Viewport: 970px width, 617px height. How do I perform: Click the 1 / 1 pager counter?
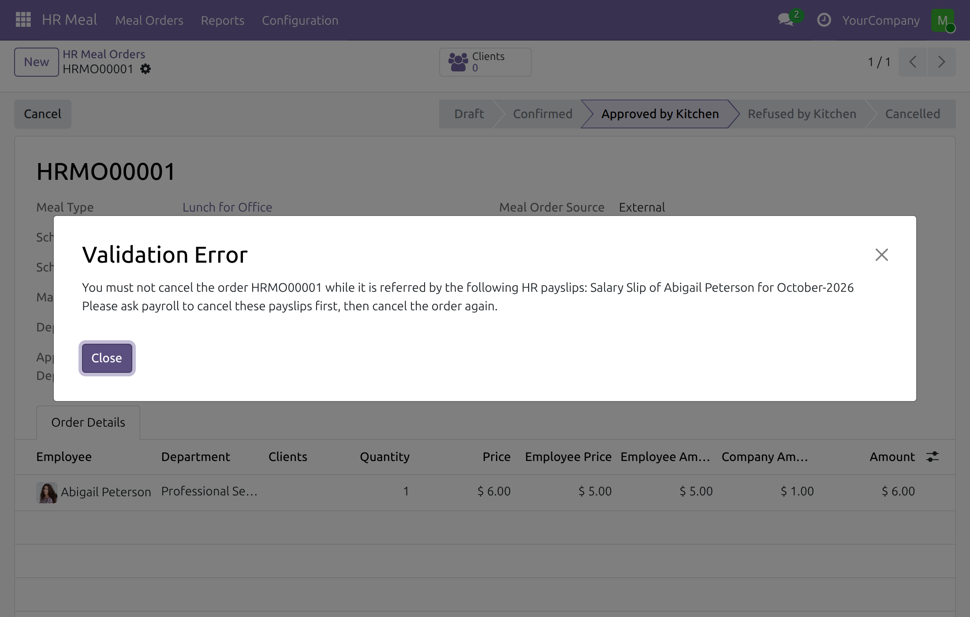coord(879,62)
